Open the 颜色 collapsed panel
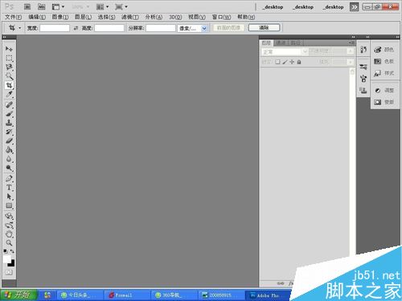This screenshot has height=301, width=402. tap(384, 50)
